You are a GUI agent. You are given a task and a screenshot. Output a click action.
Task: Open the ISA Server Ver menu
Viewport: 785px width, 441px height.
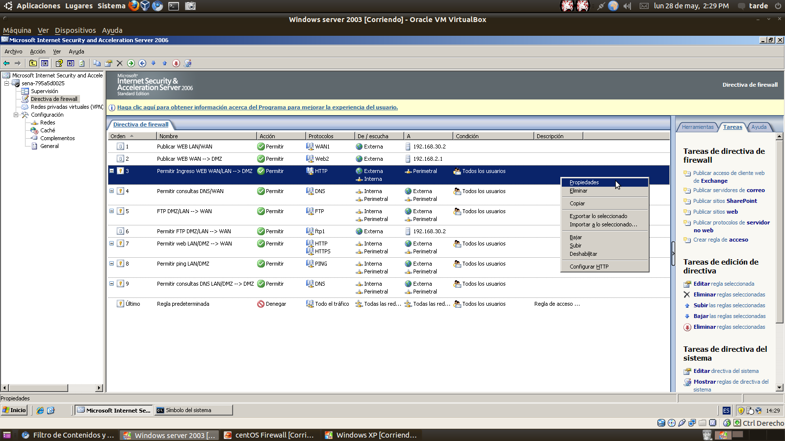pos(57,51)
